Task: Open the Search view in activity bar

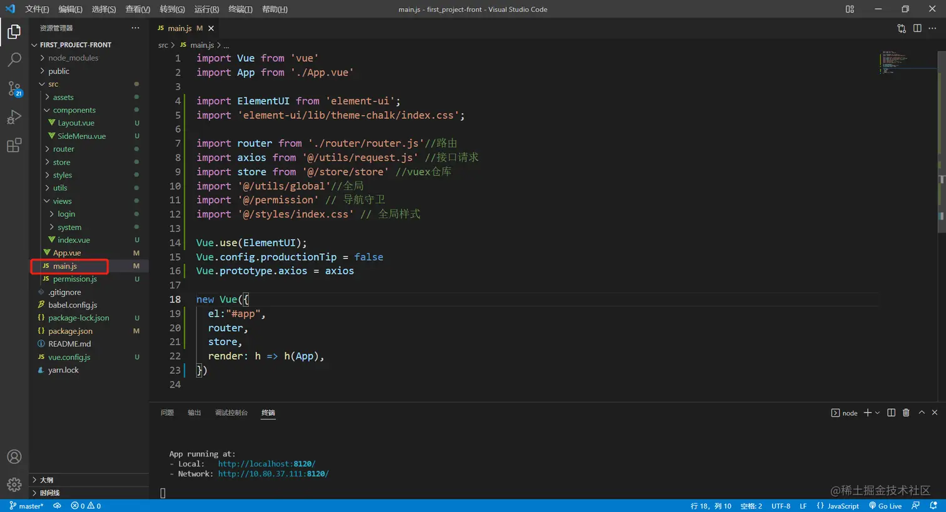Action: pyautogui.click(x=14, y=60)
